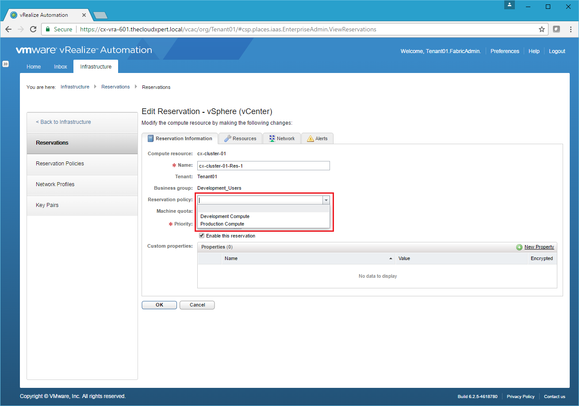Open the Reservation policy dropdown arrow
This screenshot has height=406, width=579.
coord(326,200)
